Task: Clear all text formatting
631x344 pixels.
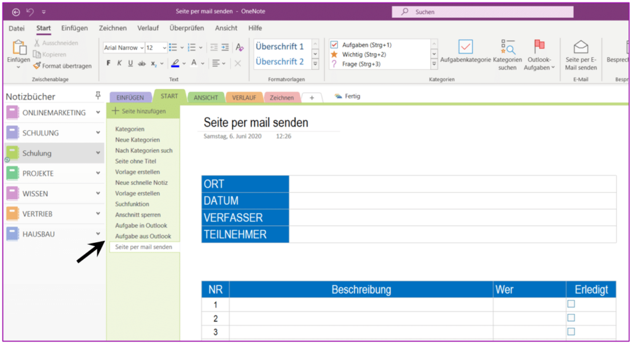Action: pyautogui.click(x=240, y=47)
